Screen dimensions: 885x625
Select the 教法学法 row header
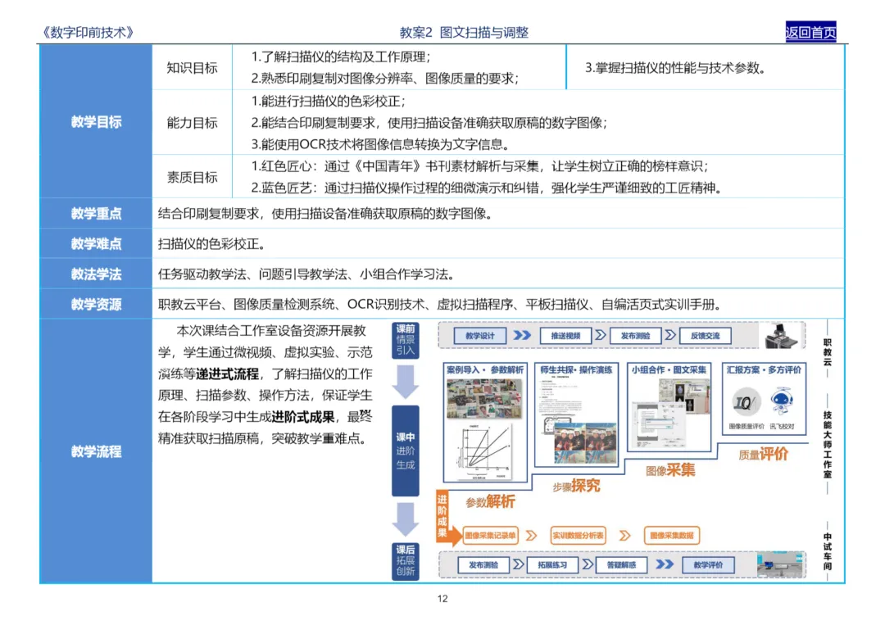(96, 274)
